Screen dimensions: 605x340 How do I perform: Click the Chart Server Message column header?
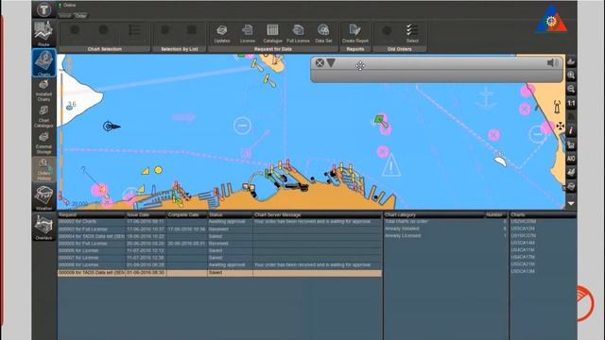tap(318, 214)
